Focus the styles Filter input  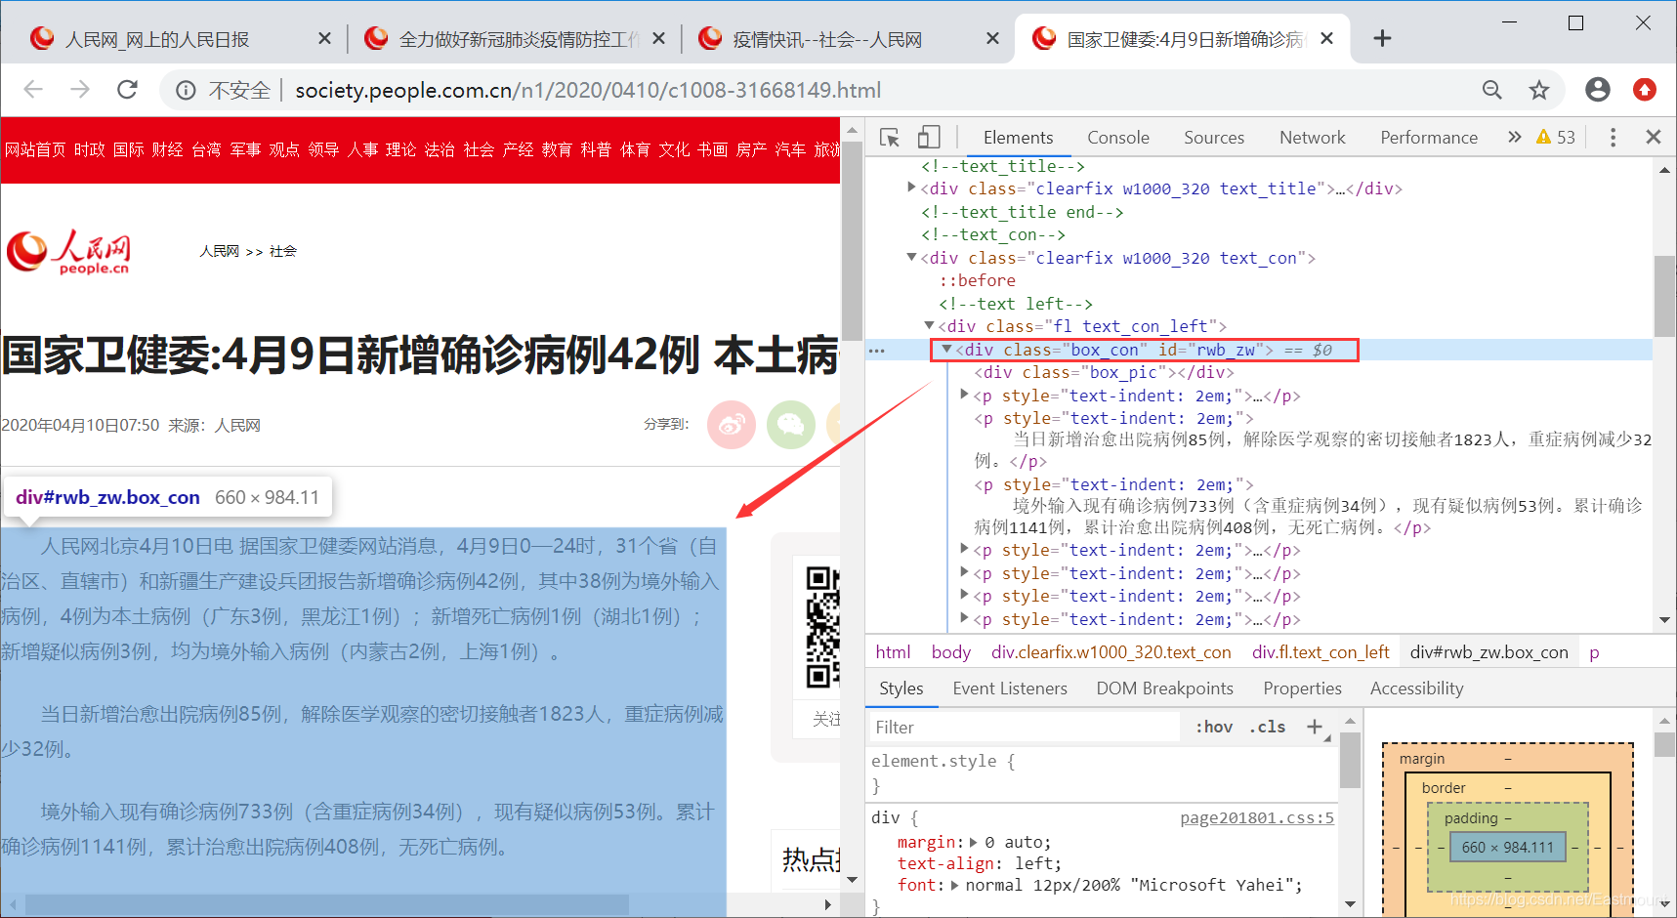(x=1026, y=727)
